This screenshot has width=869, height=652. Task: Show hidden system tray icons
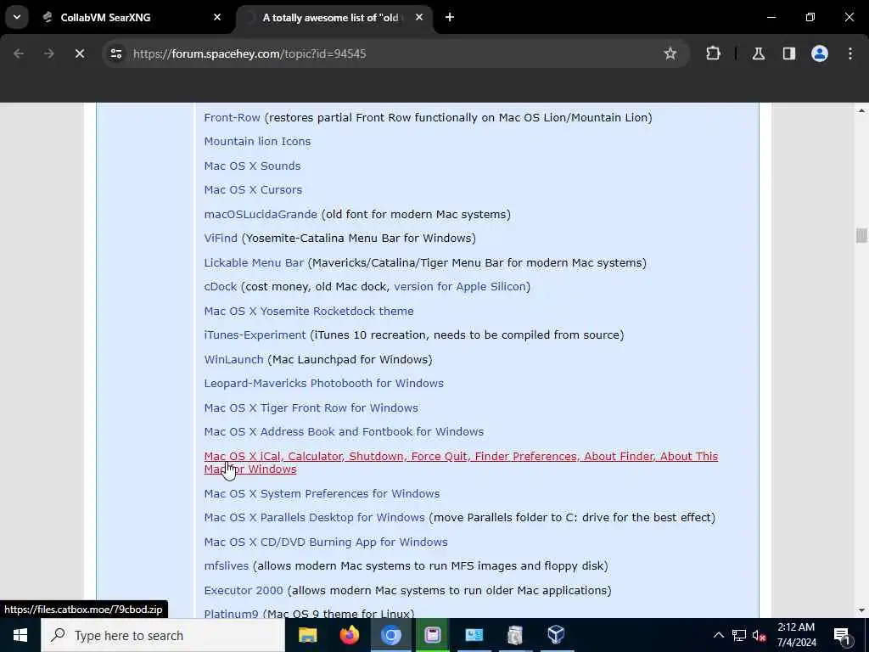pyautogui.click(x=718, y=635)
